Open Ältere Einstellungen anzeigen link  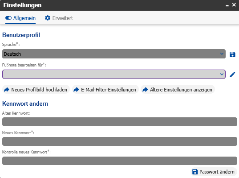click(178, 90)
